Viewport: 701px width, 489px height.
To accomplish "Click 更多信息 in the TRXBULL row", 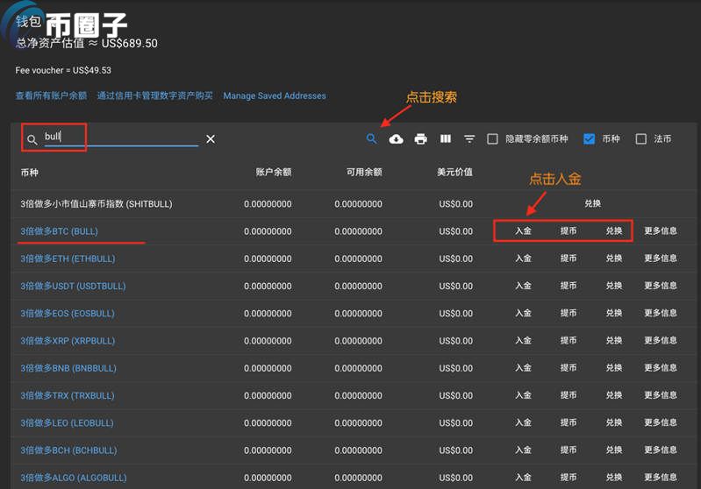I will (661, 394).
